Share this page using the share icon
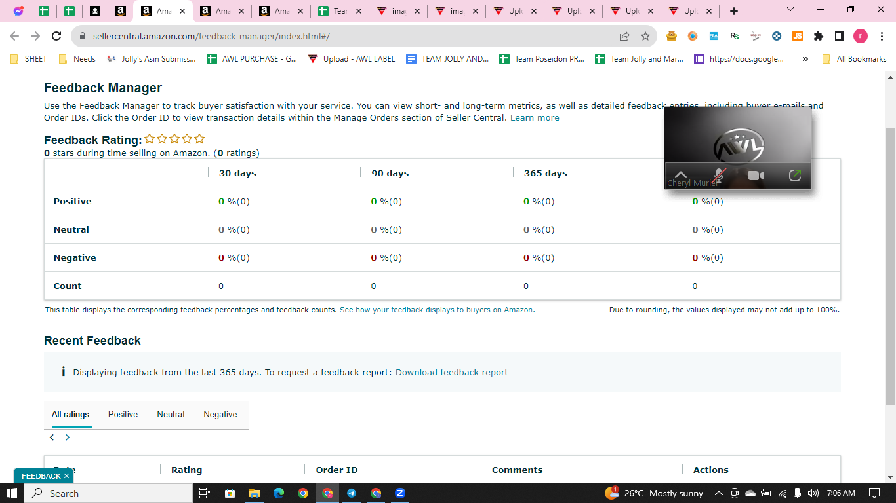 pyautogui.click(x=624, y=37)
